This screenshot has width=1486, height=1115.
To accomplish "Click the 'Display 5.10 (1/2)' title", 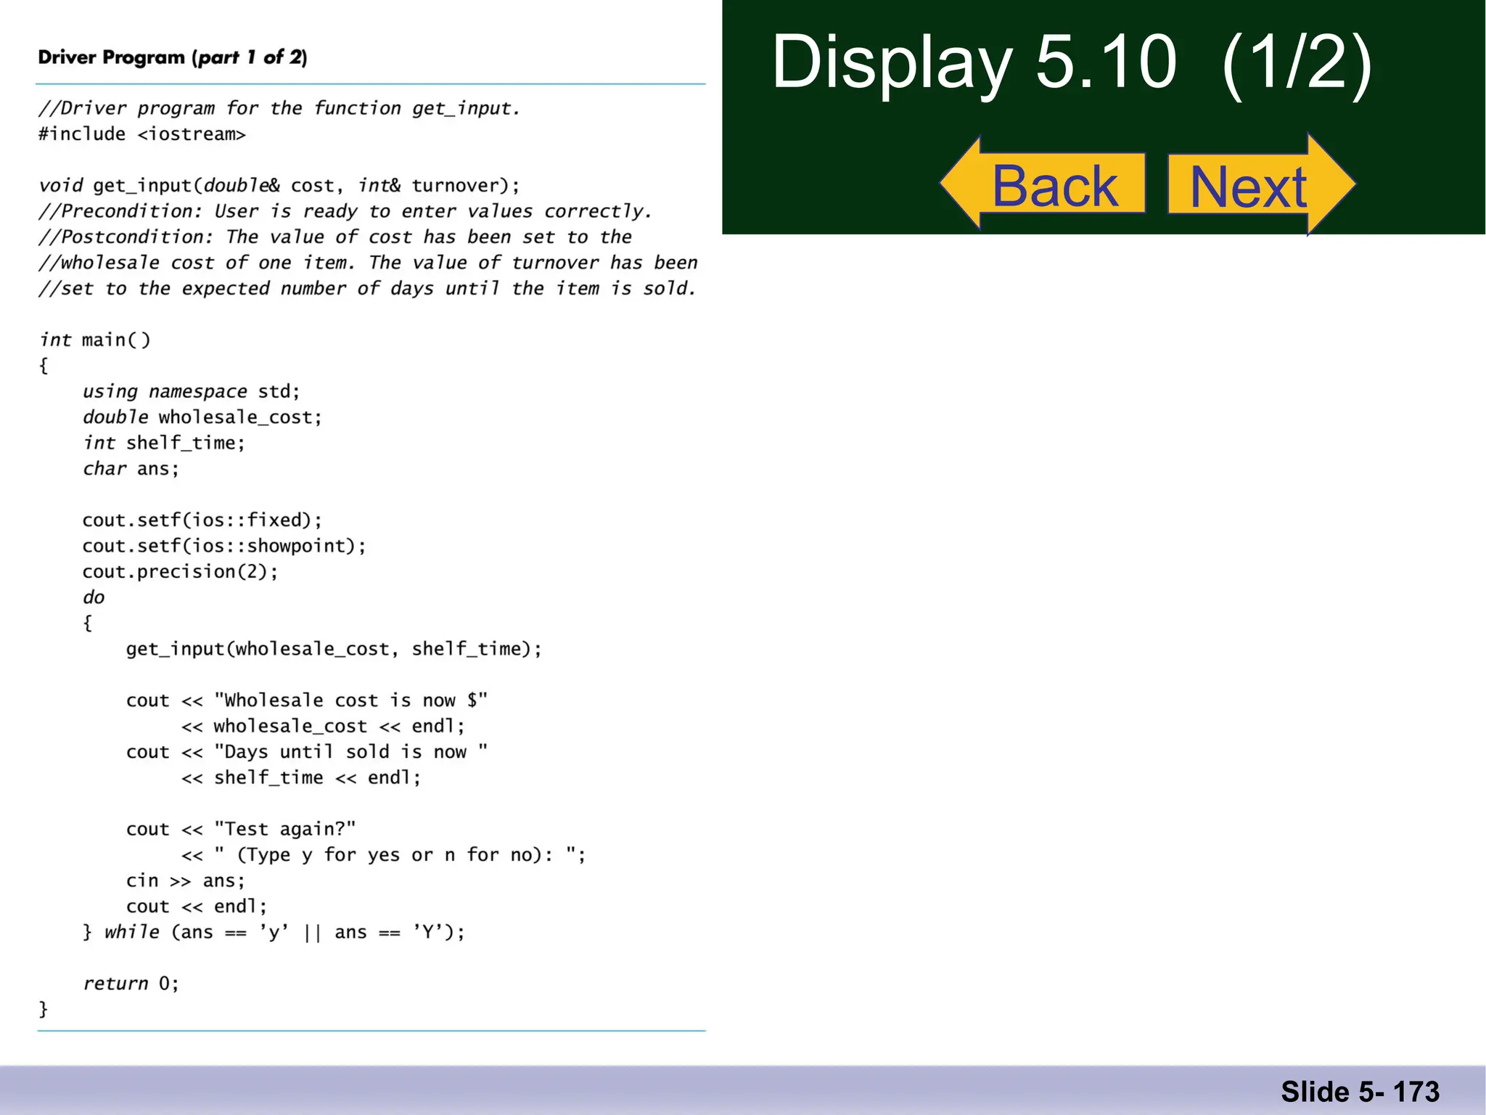I will (x=1071, y=63).
